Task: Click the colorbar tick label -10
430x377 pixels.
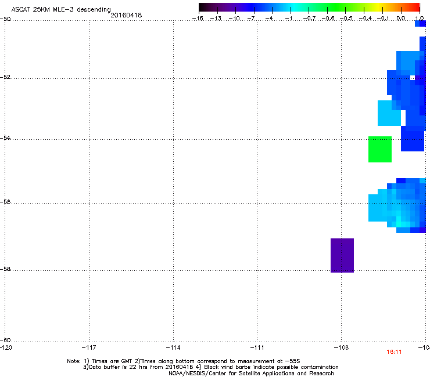Action: click(234, 19)
